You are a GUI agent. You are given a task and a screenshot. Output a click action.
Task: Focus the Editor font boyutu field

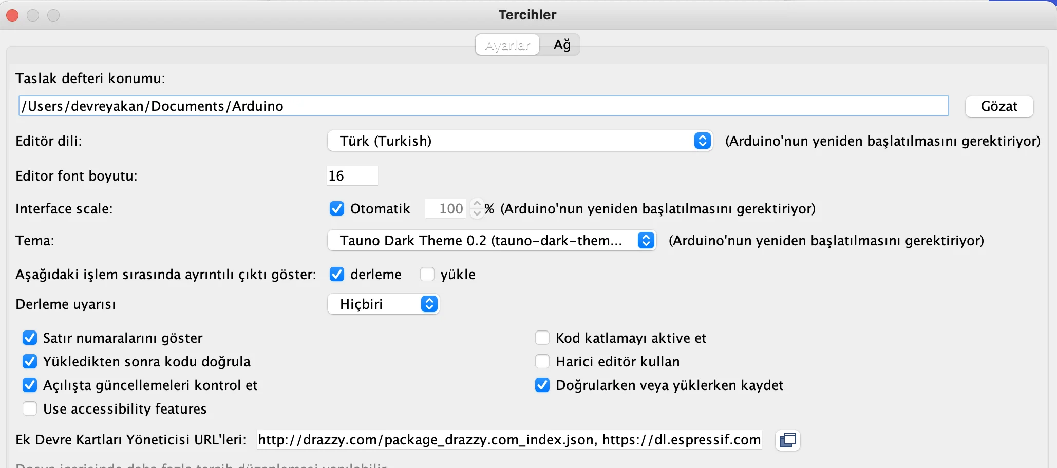(352, 175)
